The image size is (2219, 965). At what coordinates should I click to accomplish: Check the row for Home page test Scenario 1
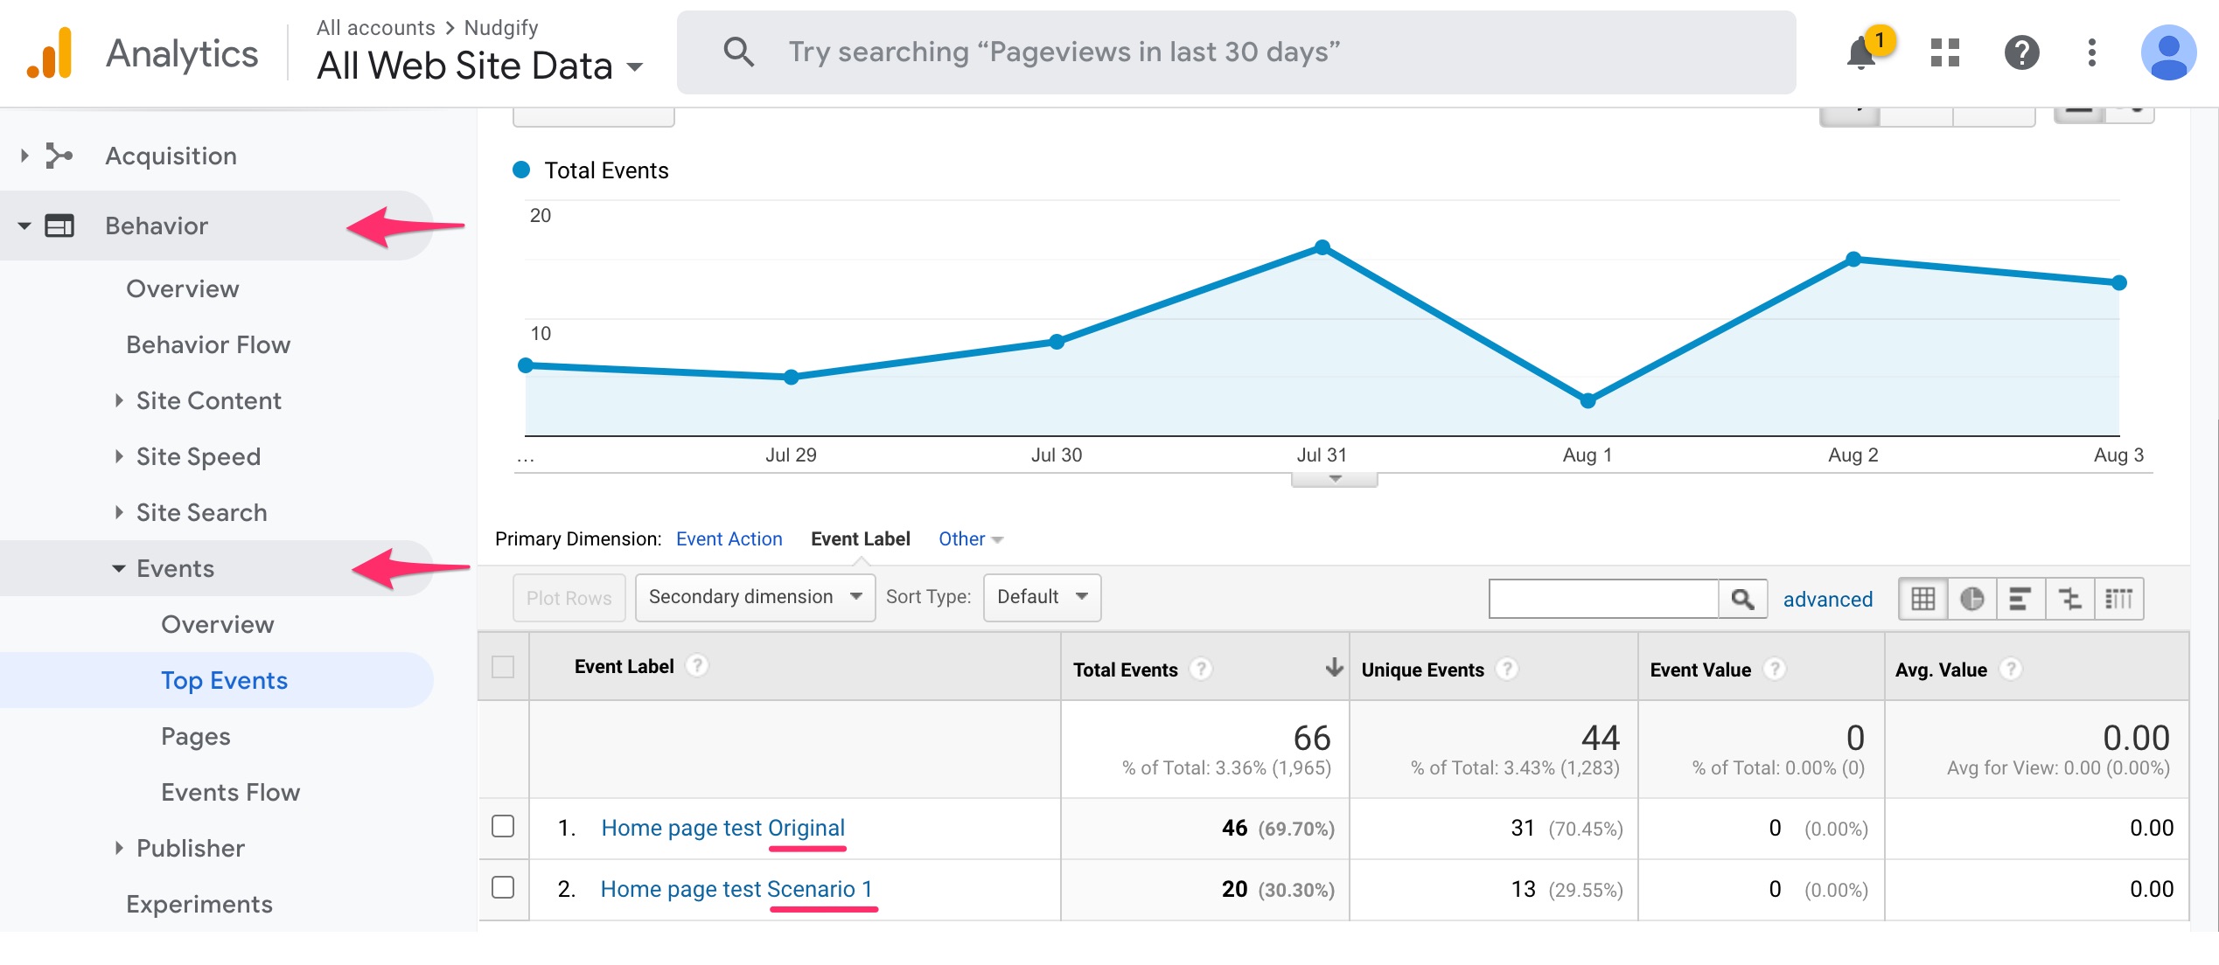(503, 889)
